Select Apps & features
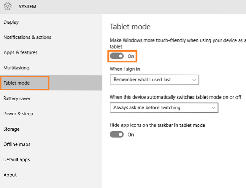This screenshot has height=188, width=246. click(x=20, y=52)
